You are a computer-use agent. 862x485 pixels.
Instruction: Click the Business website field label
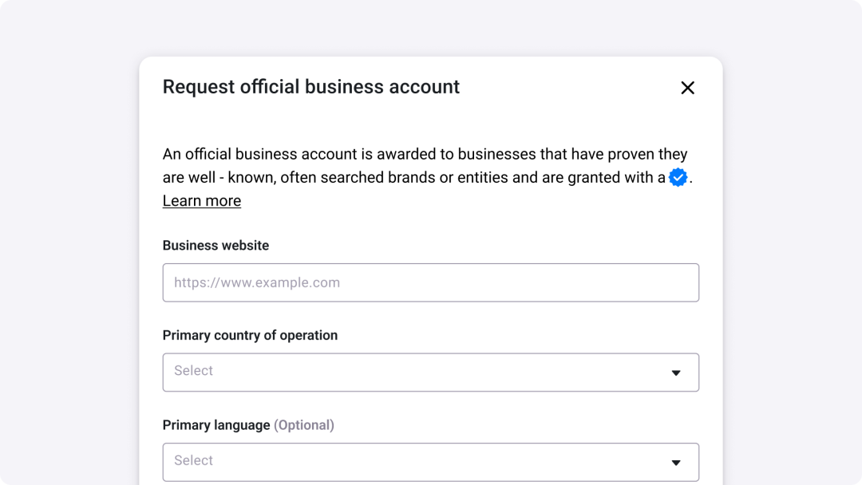coord(215,246)
